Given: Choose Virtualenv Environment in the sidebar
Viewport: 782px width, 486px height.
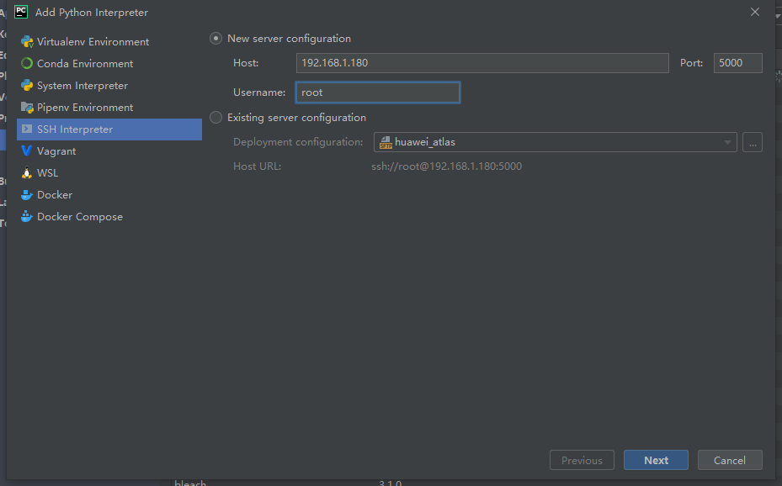Looking at the screenshot, I should (x=109, y=42).
